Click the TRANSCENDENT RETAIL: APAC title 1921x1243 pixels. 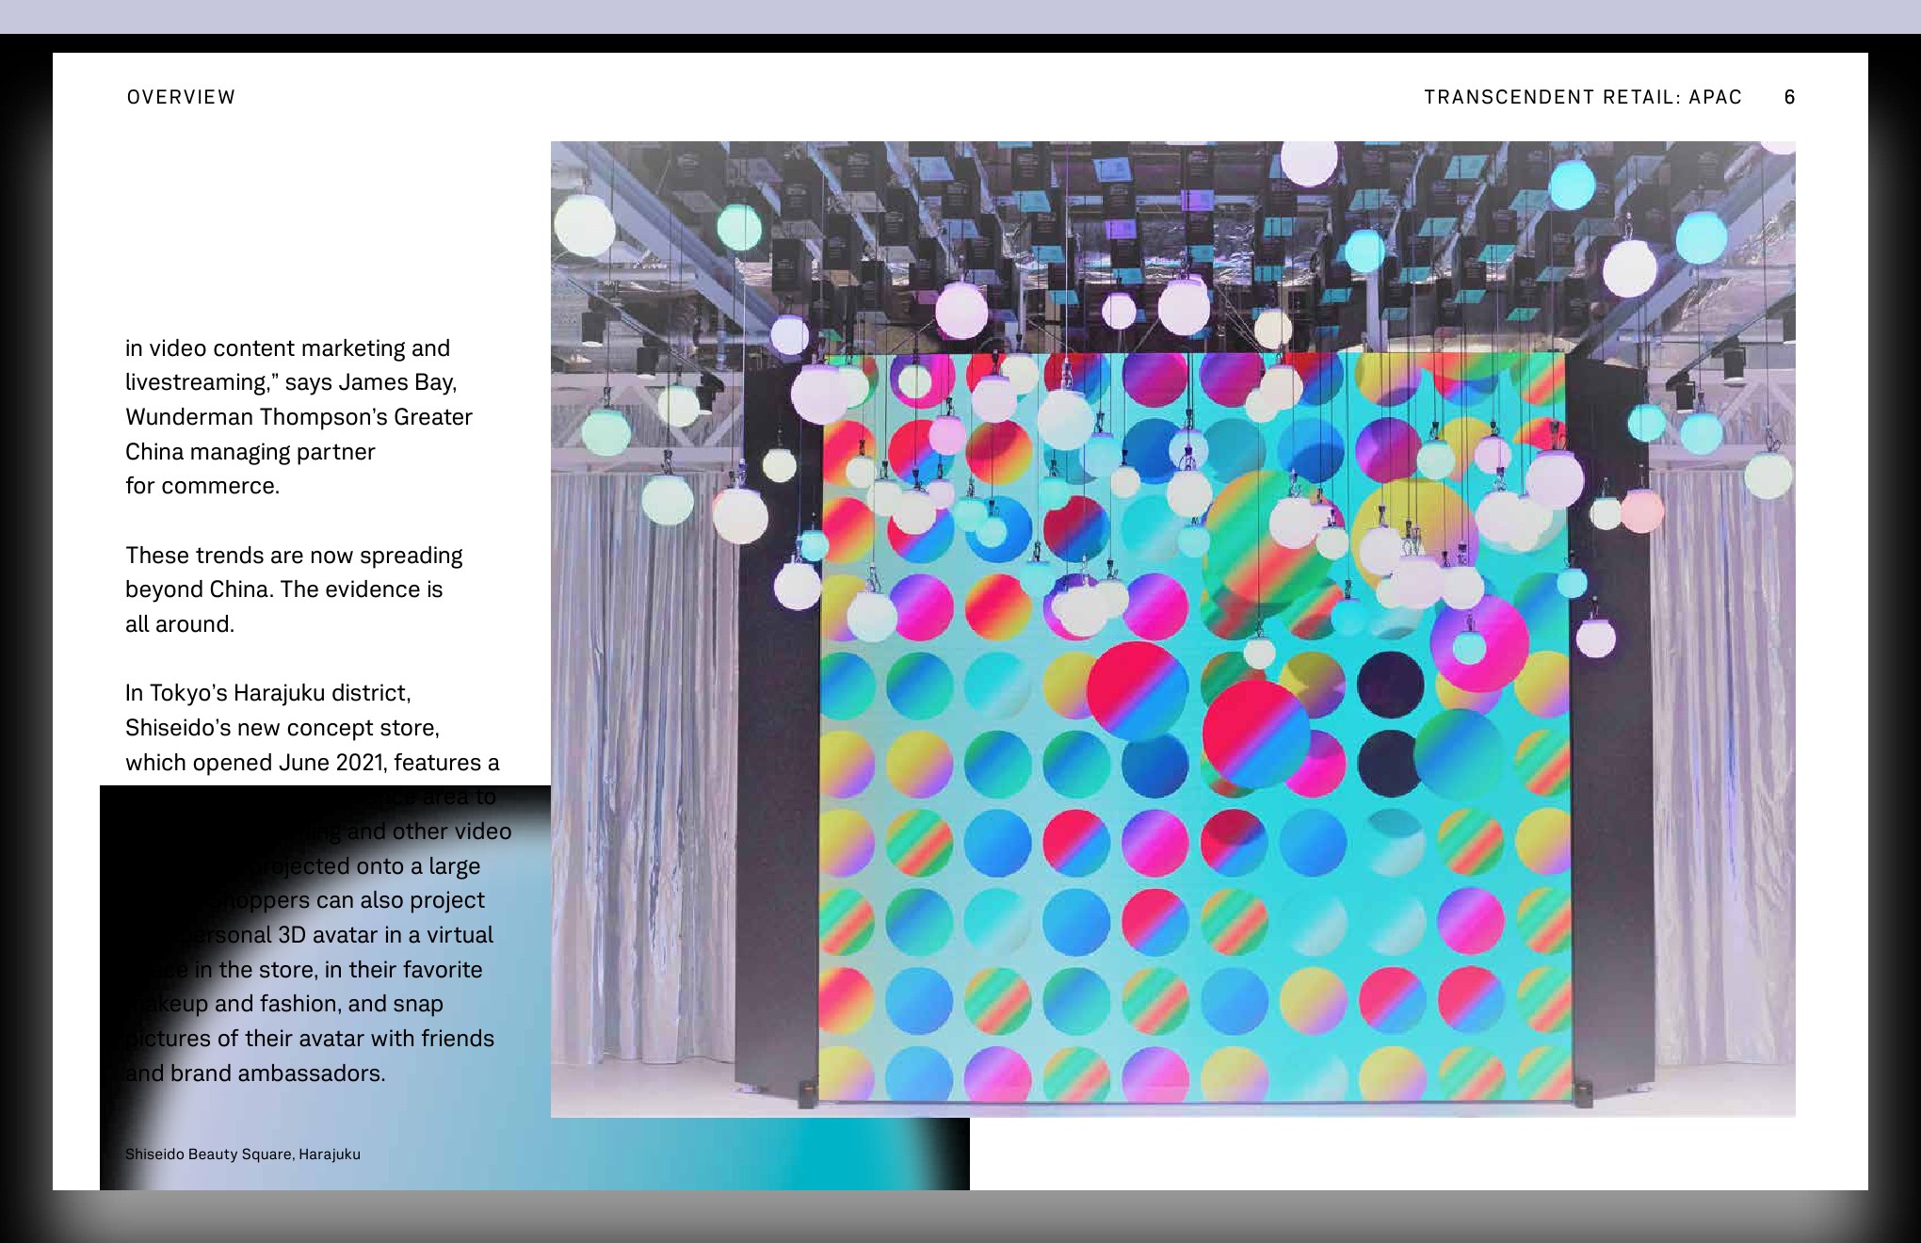[1582, 97]
